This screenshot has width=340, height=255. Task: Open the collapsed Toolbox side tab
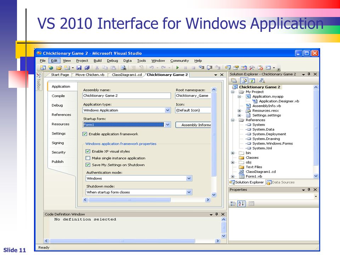pyautogui.click(x=39, y=81)
